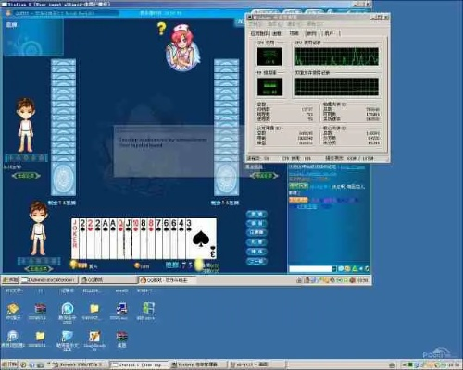463x370 pixels.
Task: Click the inner session's 开始 Start button
Action: tap(10, 280)
